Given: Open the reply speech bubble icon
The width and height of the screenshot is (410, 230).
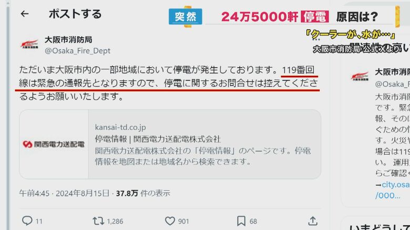Looking at the screenshot, I should pos(27,221).
